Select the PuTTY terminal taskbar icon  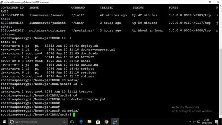(x=115, y=122)
